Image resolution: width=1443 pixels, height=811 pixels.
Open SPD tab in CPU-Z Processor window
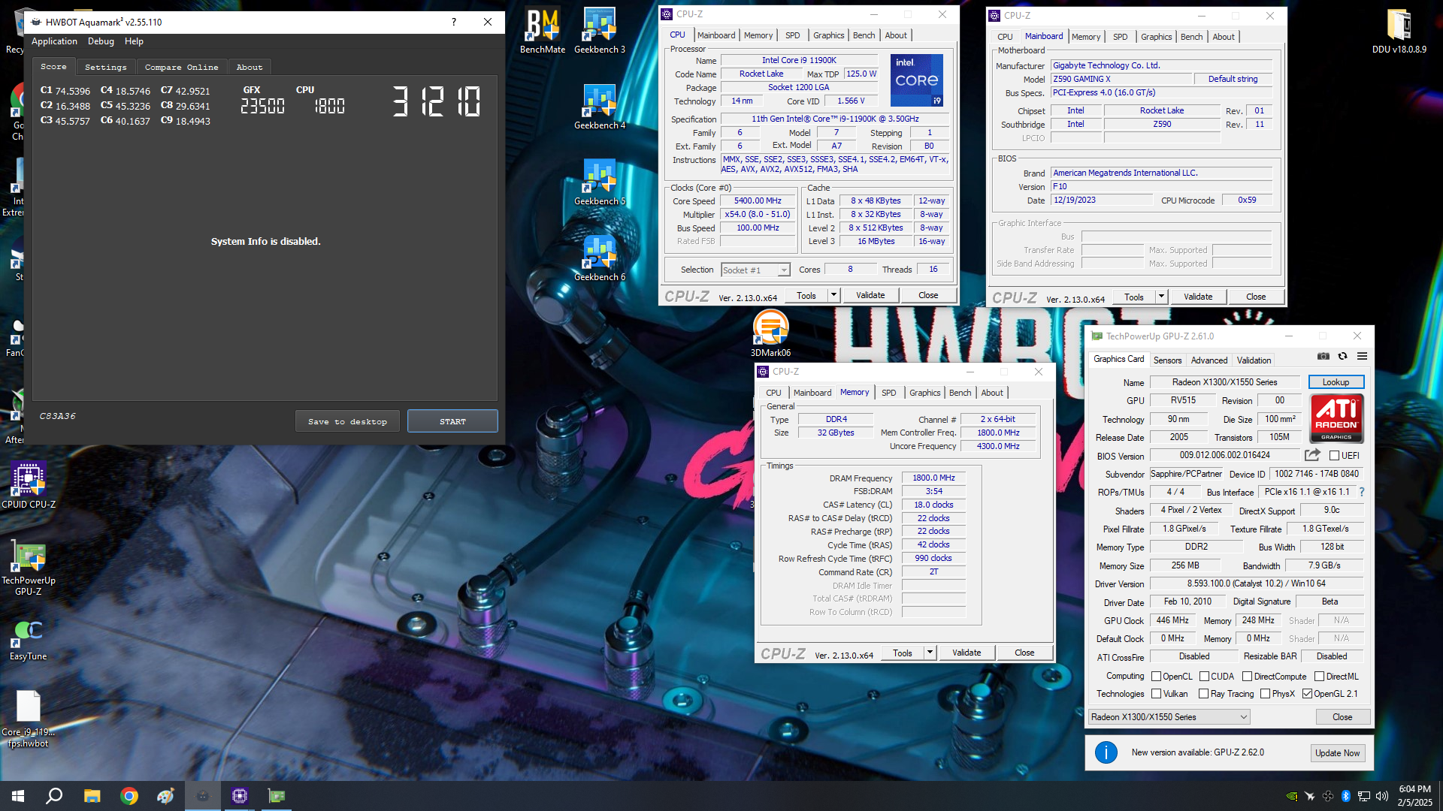tap(792, 35)
